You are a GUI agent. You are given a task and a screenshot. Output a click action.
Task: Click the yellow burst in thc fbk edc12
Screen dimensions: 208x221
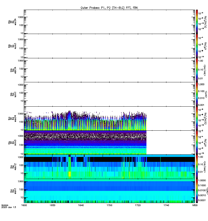point(70,174)
